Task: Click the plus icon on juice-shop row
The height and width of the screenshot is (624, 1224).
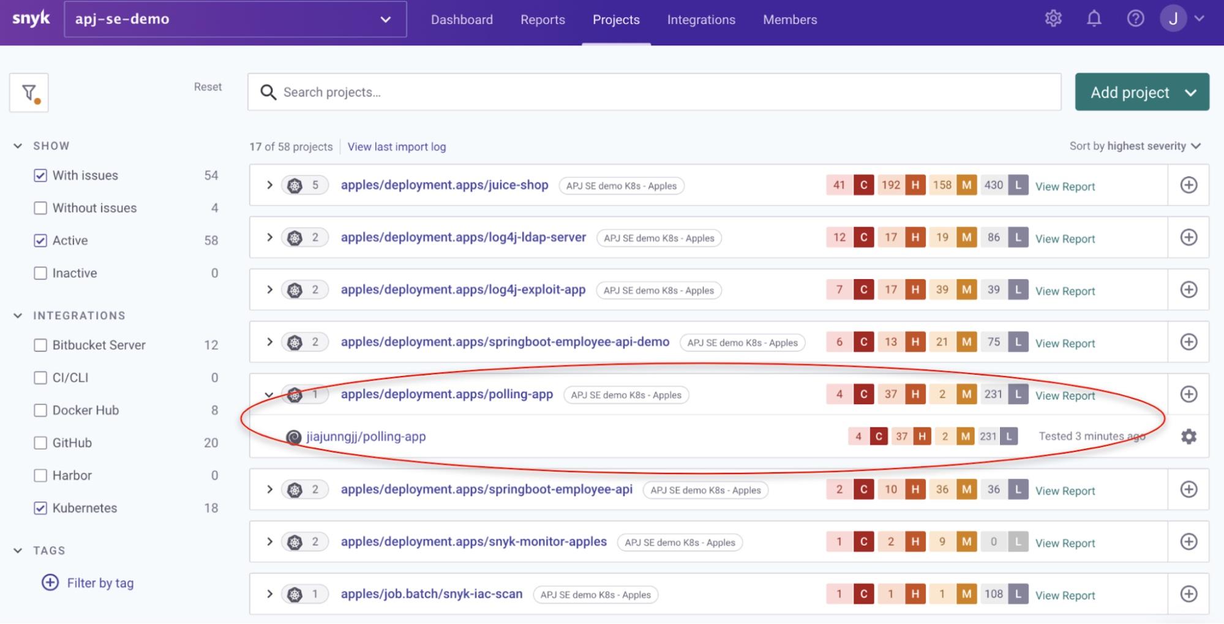Action: [x=1188, y=185]
